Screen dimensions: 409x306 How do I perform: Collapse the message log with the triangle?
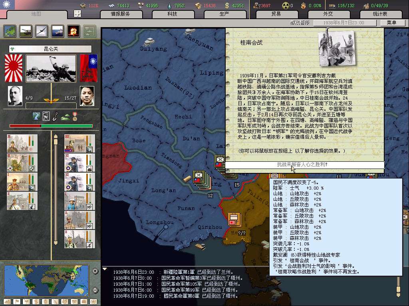[x=105, y=269]
